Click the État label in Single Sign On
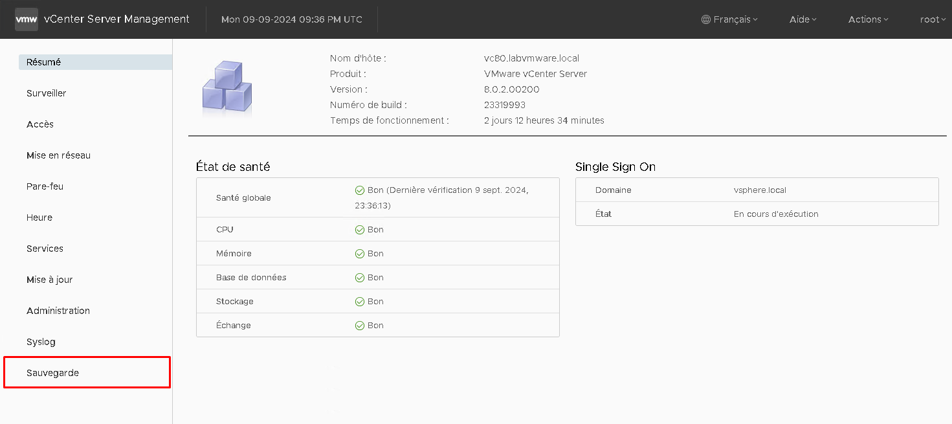Image resolution: width=952 pixels, height=424 pixels. 604,214
